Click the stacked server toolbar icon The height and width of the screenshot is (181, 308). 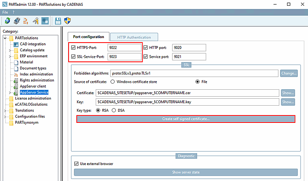tap(17, 20)
